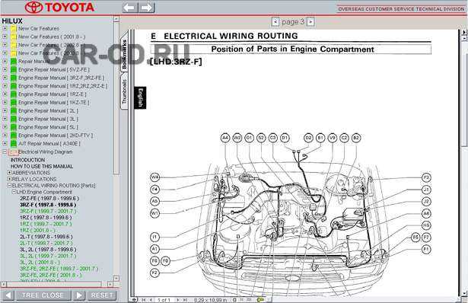Expand the ABBREVIATIONS tree node
This screenshot has height=303, width=468.
pyautogui.click(x=9, y=173)
